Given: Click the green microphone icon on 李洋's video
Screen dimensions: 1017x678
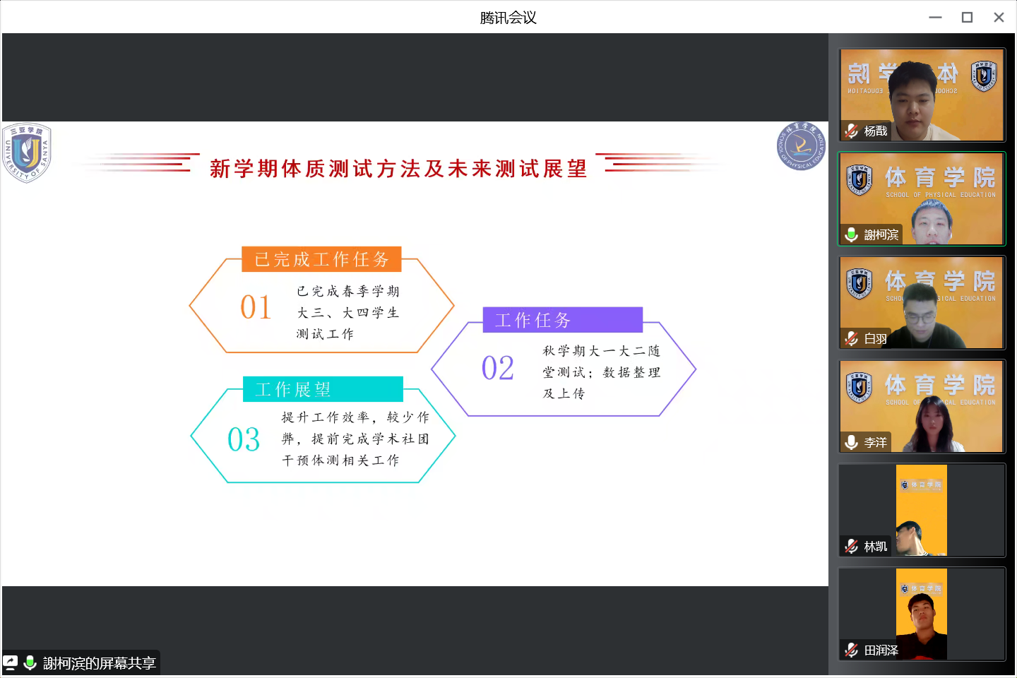Looking at the screenshot, I should pos(850,442).
